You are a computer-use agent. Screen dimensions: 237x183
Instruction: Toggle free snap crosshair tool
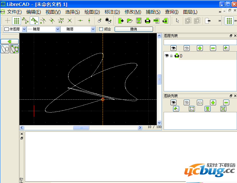pyautogui.click(x=7, y=21)
